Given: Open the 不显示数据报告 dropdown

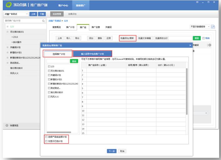Looking at the screenshot, I should [x=208, y=27].
